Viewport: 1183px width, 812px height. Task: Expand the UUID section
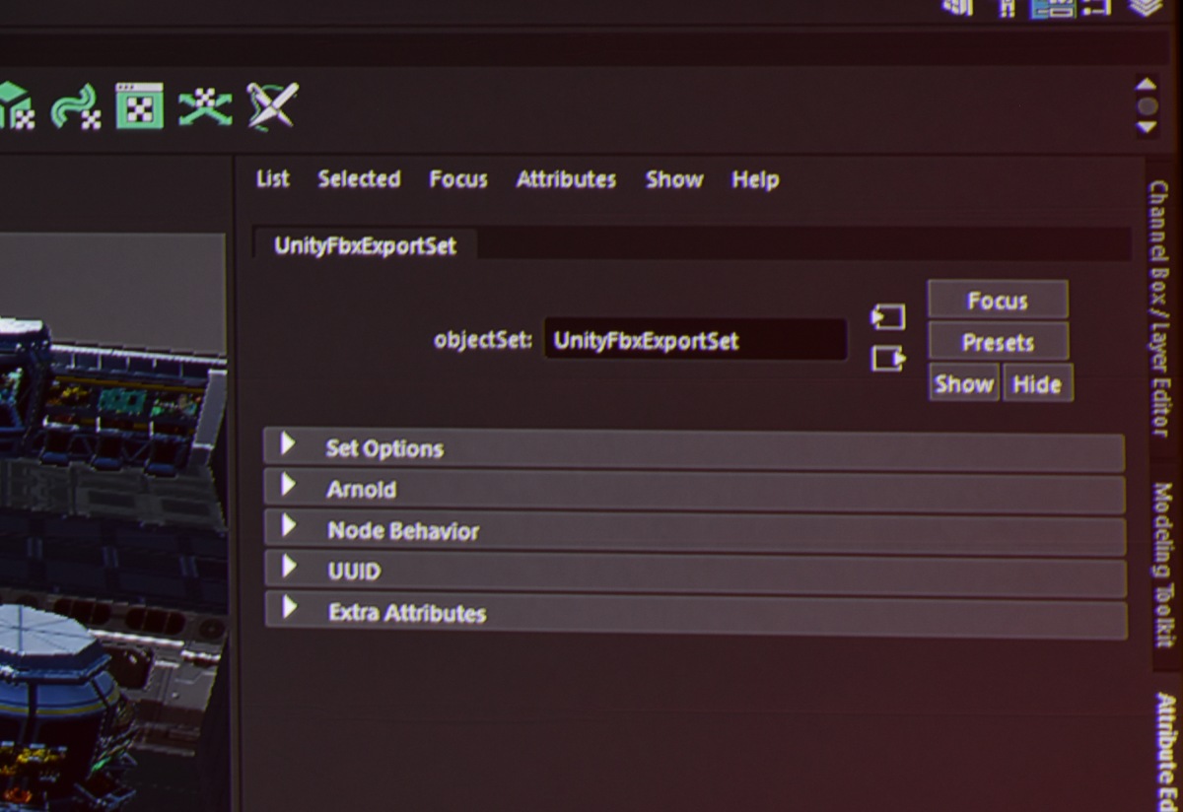pyautogui.click(x=695, y=574)
